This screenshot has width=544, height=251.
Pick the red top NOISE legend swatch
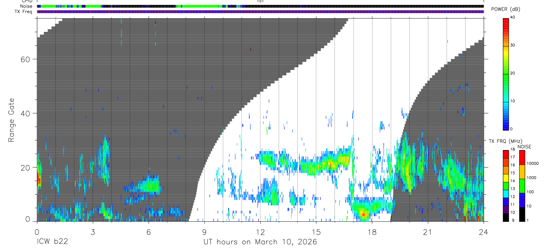click(x=522, y=157)
